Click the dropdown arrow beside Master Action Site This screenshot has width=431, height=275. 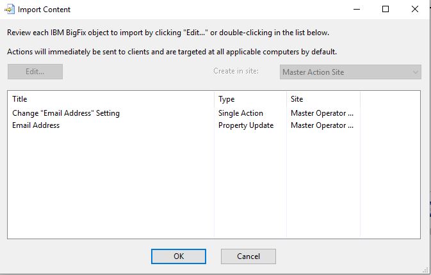pyautogui.click(x=415, y=72)
